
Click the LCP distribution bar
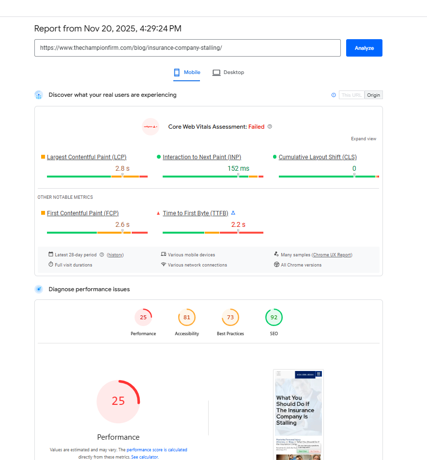[97, 177]
